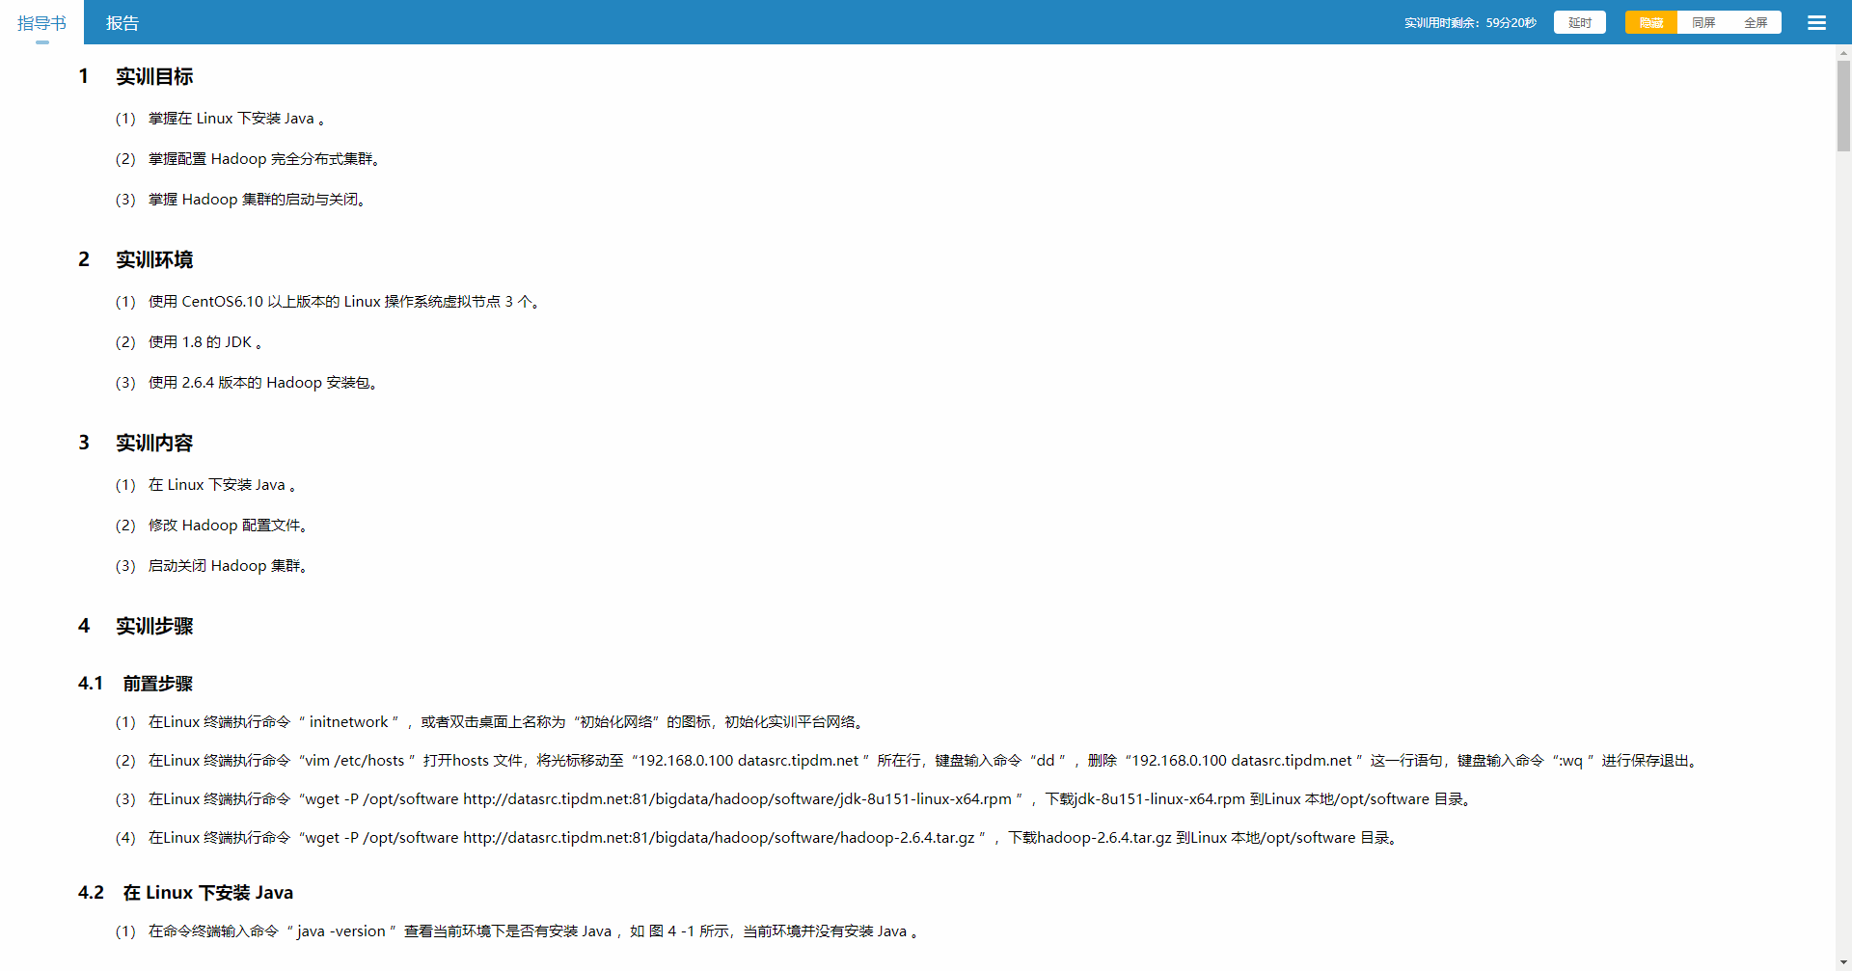
Task: Click the remaining time text 59分20秒
Action: tap(1511, 22)
